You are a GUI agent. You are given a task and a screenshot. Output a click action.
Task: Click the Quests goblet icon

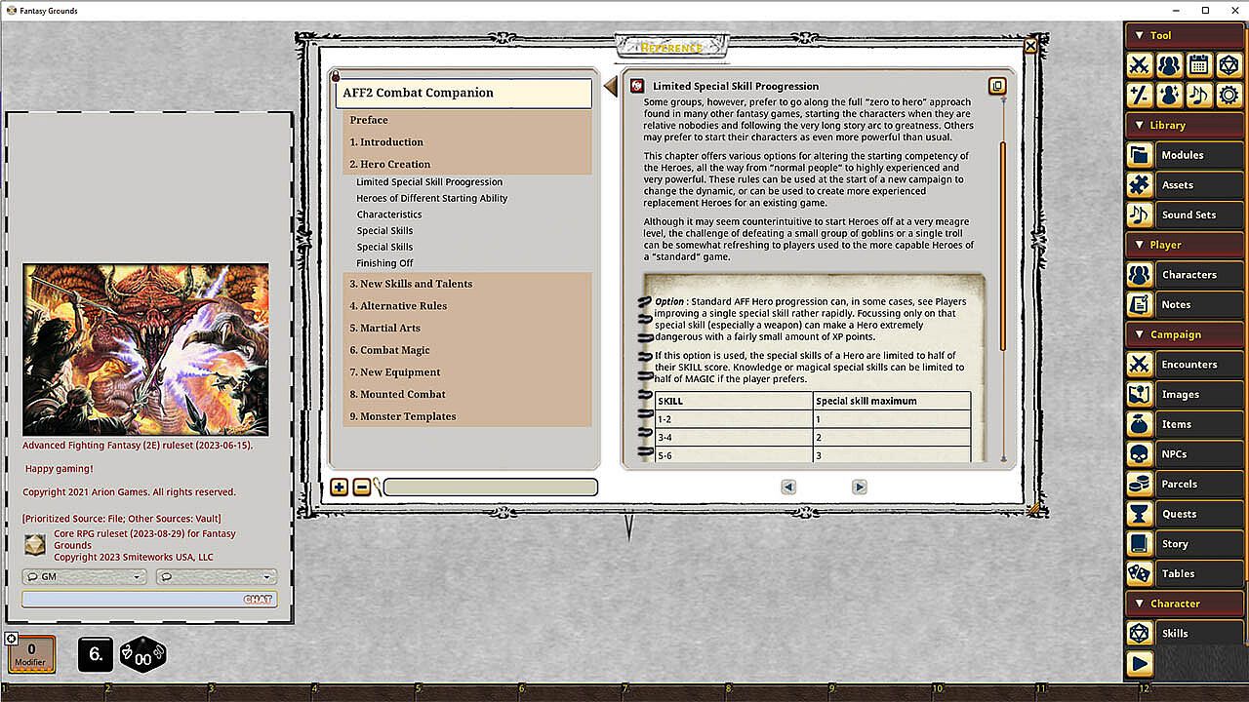coord(1139,514)
